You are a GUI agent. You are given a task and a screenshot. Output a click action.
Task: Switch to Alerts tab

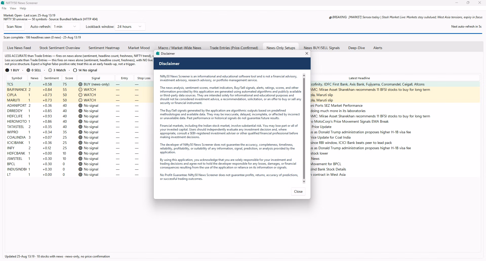pos(378,48)
